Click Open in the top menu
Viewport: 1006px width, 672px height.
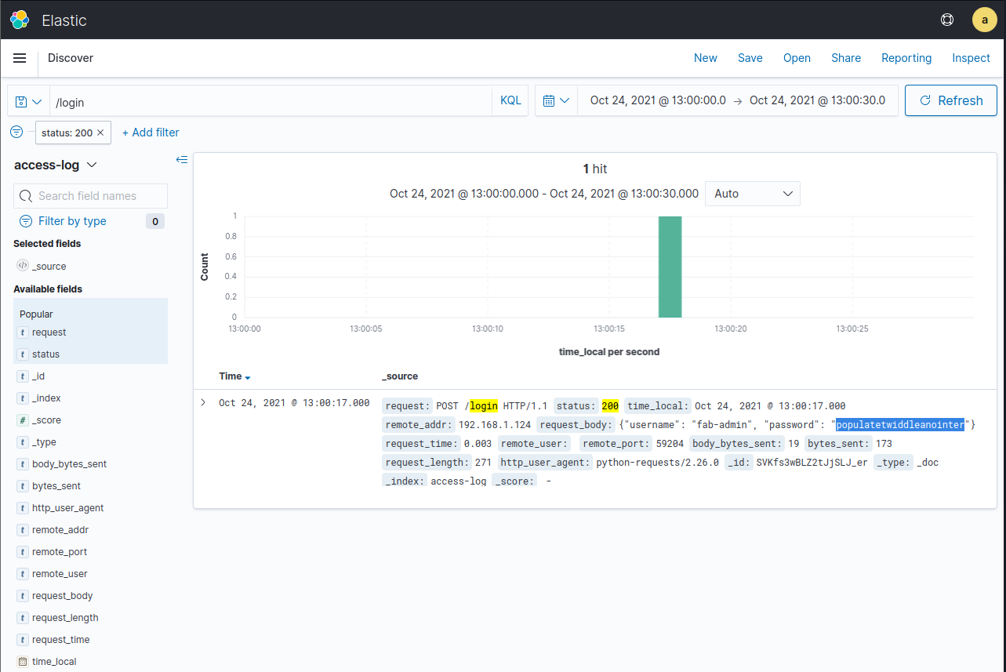pos(797,58)
